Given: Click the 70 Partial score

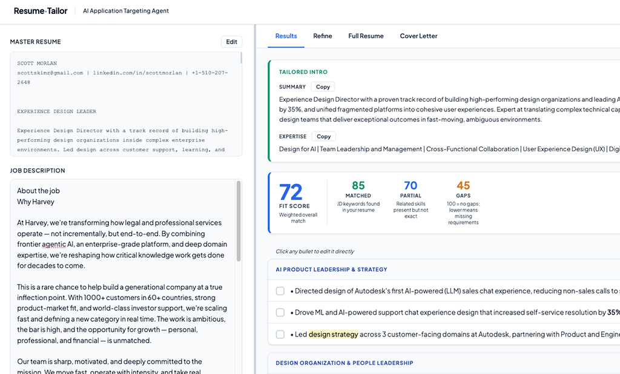Looking at the screenshot, I should 411,185.
